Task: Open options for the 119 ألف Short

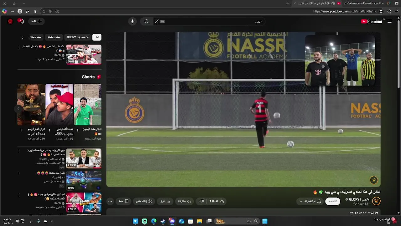Action: coord(49,131)
